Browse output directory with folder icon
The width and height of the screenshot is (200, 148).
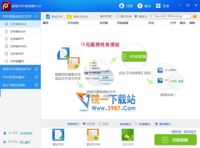pyautogui.click(x=195, y=16)
